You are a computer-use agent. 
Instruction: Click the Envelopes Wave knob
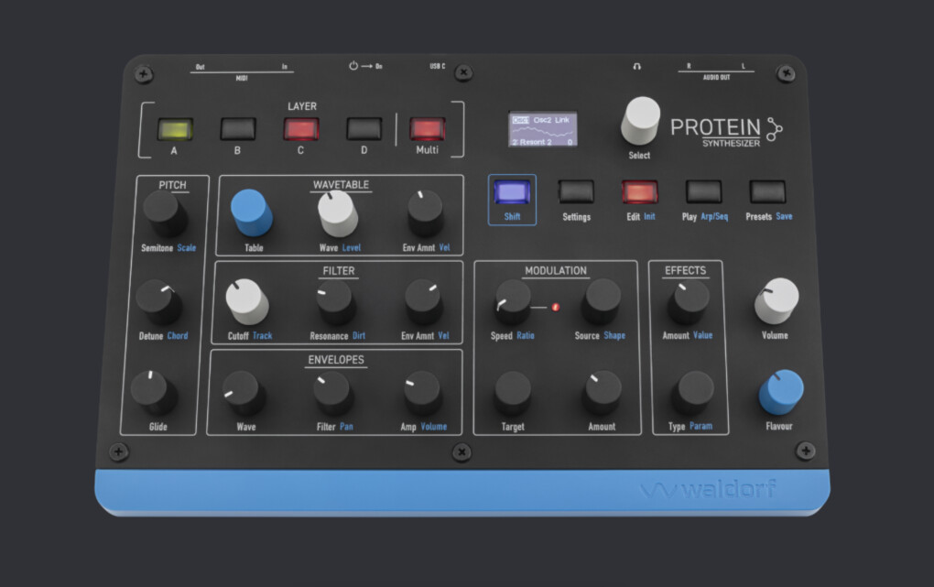point(243,394)
